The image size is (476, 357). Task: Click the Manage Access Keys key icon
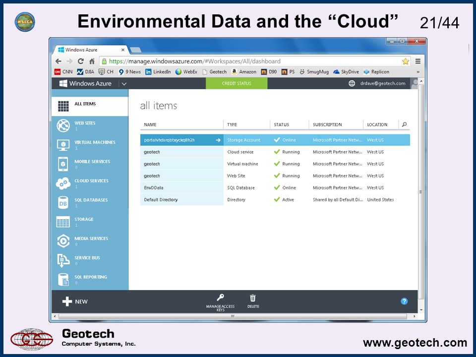point(220,297)
